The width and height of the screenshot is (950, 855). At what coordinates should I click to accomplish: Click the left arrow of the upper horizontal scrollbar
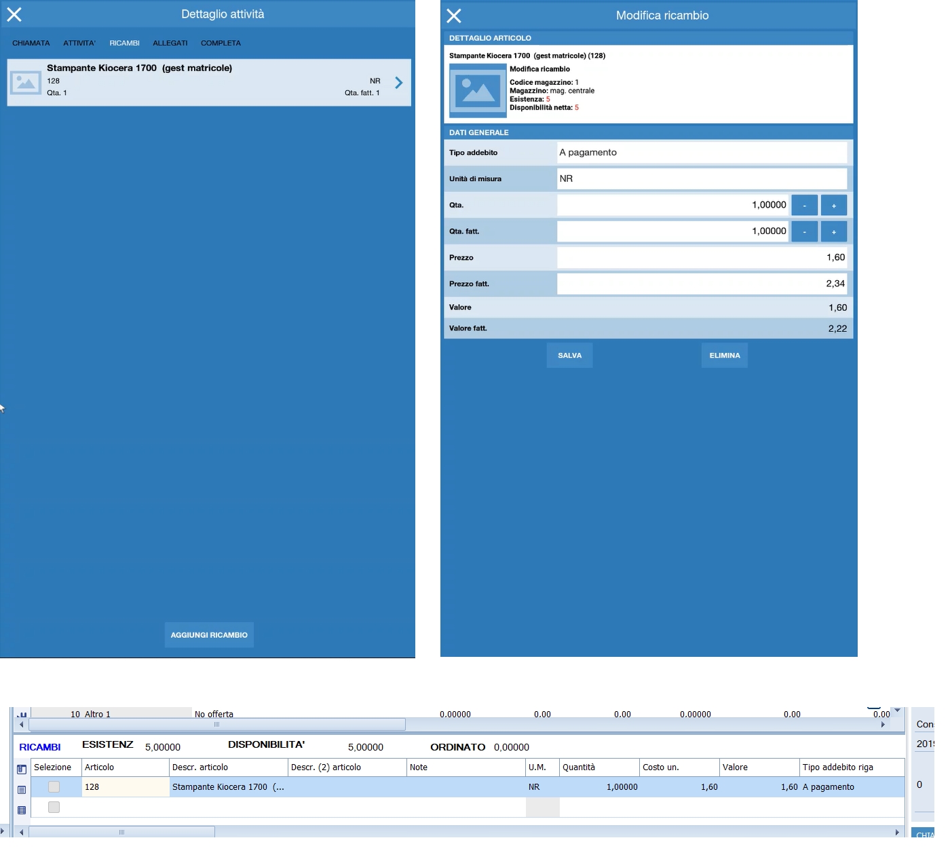[x=22, y=725]
